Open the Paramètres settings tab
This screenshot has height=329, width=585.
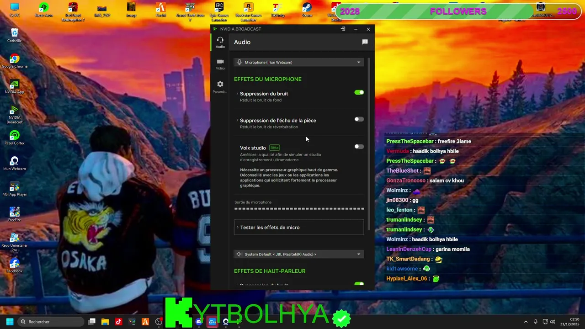220,87
